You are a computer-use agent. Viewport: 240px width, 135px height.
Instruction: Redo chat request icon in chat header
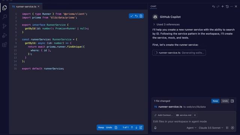pyautogui.click(x=218, y=6)
